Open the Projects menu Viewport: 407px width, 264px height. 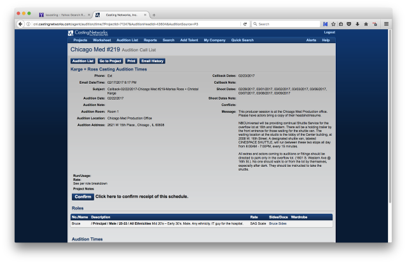(80, 40)
